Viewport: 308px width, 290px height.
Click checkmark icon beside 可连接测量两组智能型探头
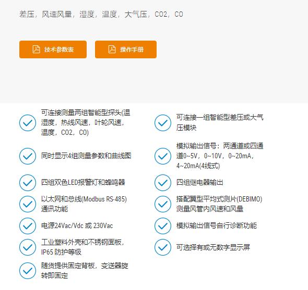coord(28,123)
